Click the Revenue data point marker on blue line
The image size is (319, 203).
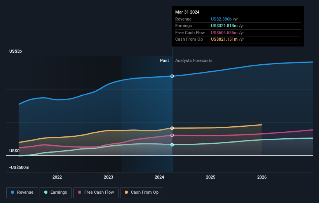[x=172, y=76]
